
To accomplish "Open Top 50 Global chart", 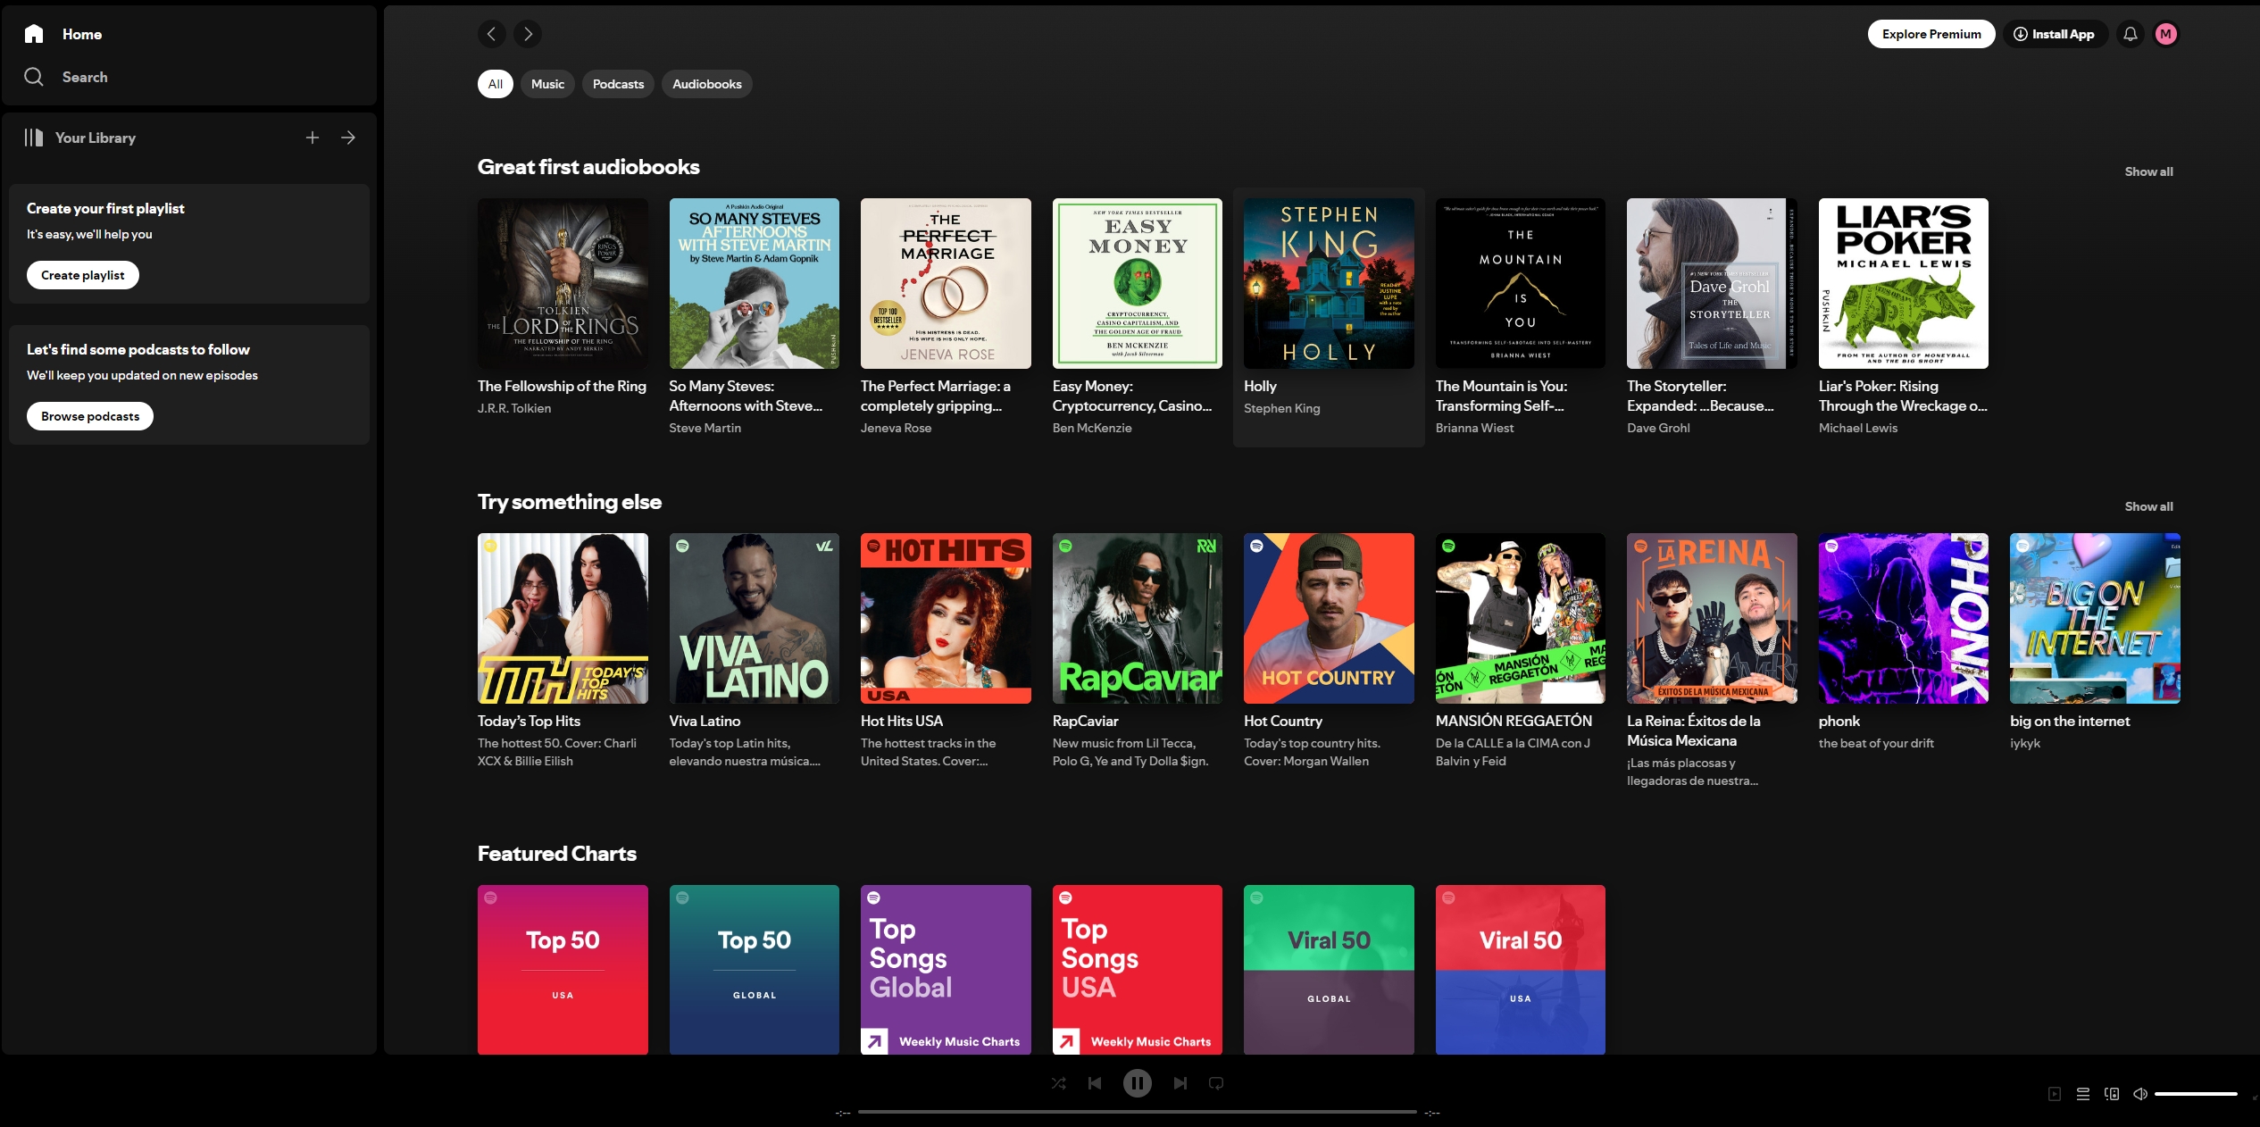I will (755, 970).
